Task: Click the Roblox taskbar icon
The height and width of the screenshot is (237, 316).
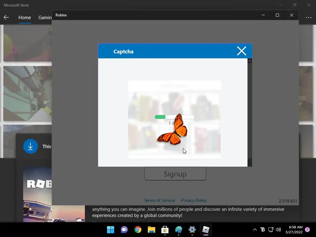Action: click(206, 230)
